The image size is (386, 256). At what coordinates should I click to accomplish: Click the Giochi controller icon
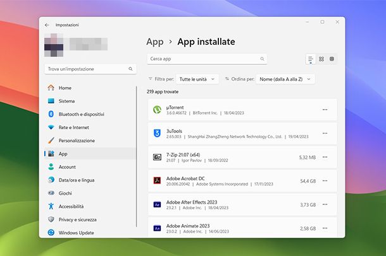pyautogui.click(x=51, y=193)
